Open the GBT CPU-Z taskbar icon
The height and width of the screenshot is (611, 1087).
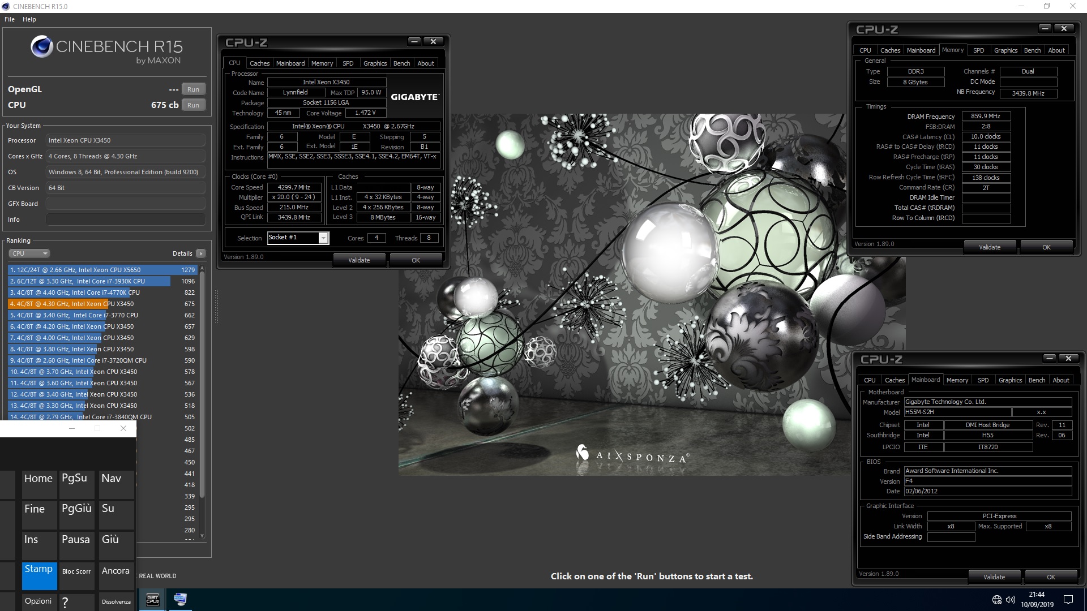tap(152, 600)
